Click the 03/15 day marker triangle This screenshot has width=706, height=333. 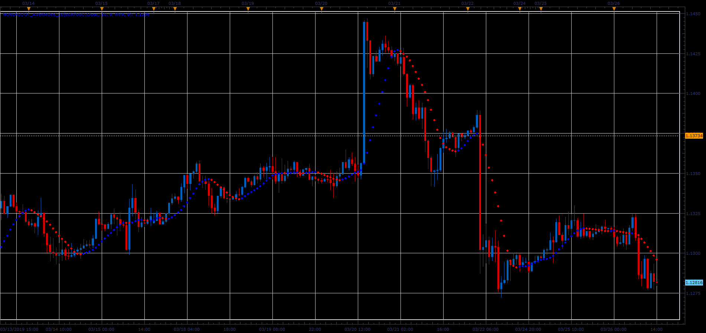click(102, 9)
